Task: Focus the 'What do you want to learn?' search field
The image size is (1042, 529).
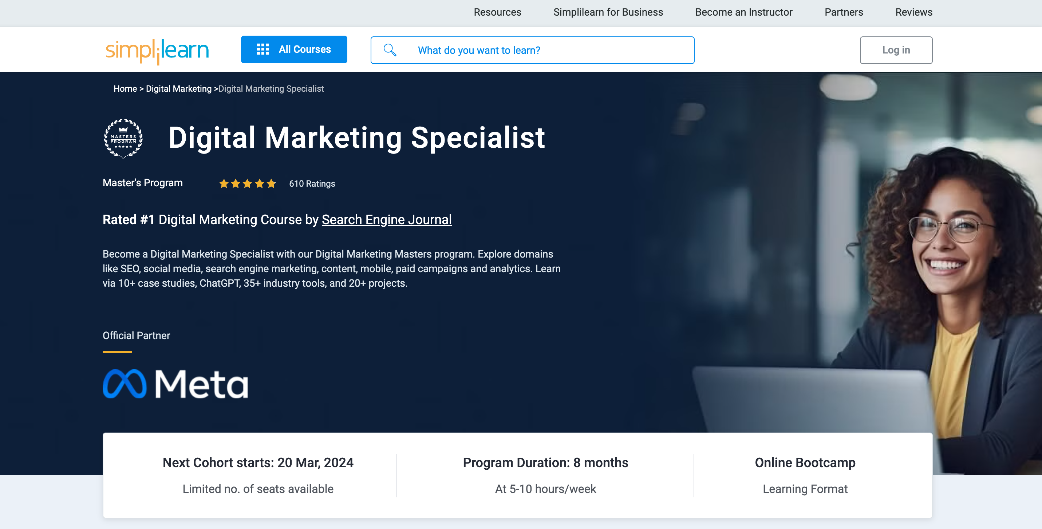Action: pos(532,50)
